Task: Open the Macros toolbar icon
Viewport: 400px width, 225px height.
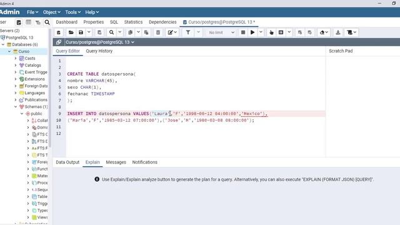Action: point(351,32)
